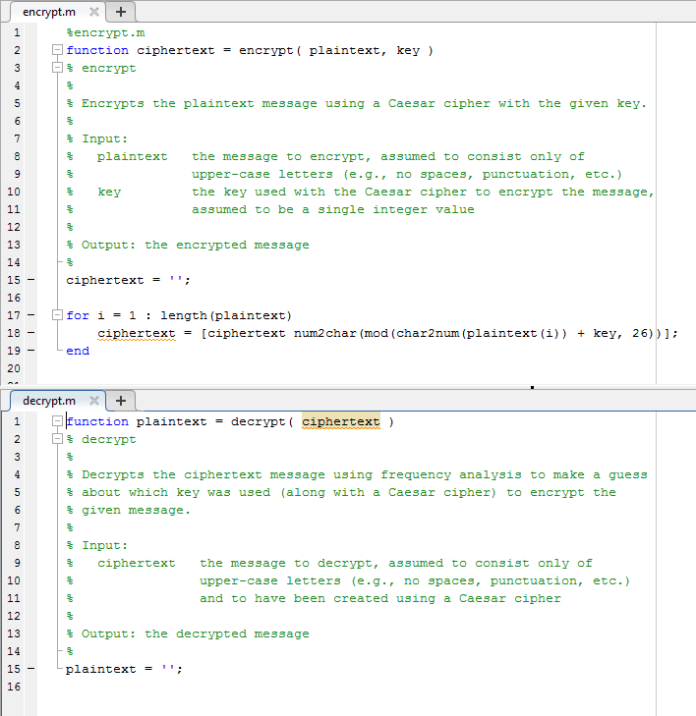Collapse the '% encrypt' comment block
The width and height of the screenshot is (696, 716).
[57, 68]
